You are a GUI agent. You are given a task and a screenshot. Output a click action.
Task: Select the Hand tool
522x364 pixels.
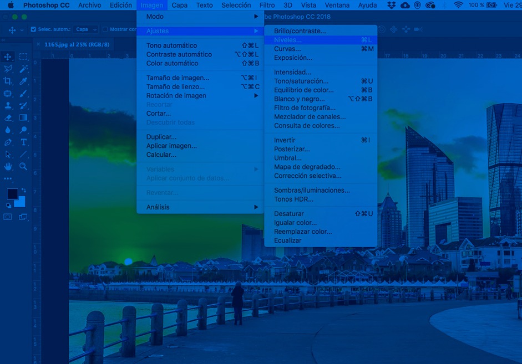8,167
